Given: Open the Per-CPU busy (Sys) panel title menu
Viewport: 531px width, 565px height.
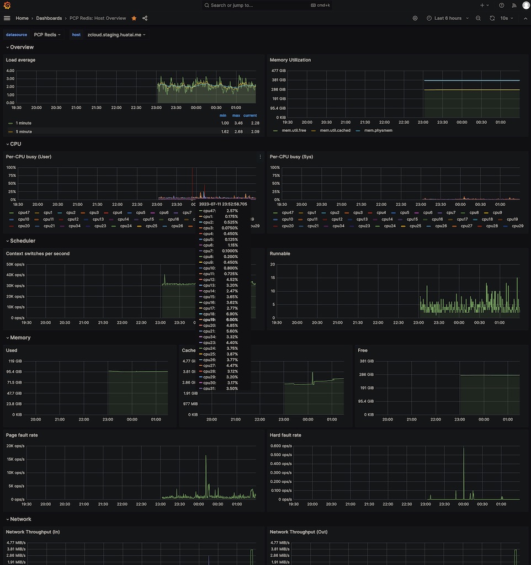Looking at the screenshot, I should pyautogui.click(x=291, y=157).
